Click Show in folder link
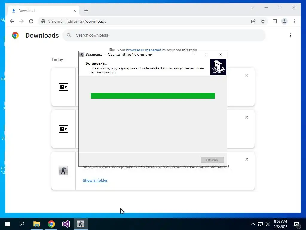This screenshot has width=306, height=230. point(95,180)
